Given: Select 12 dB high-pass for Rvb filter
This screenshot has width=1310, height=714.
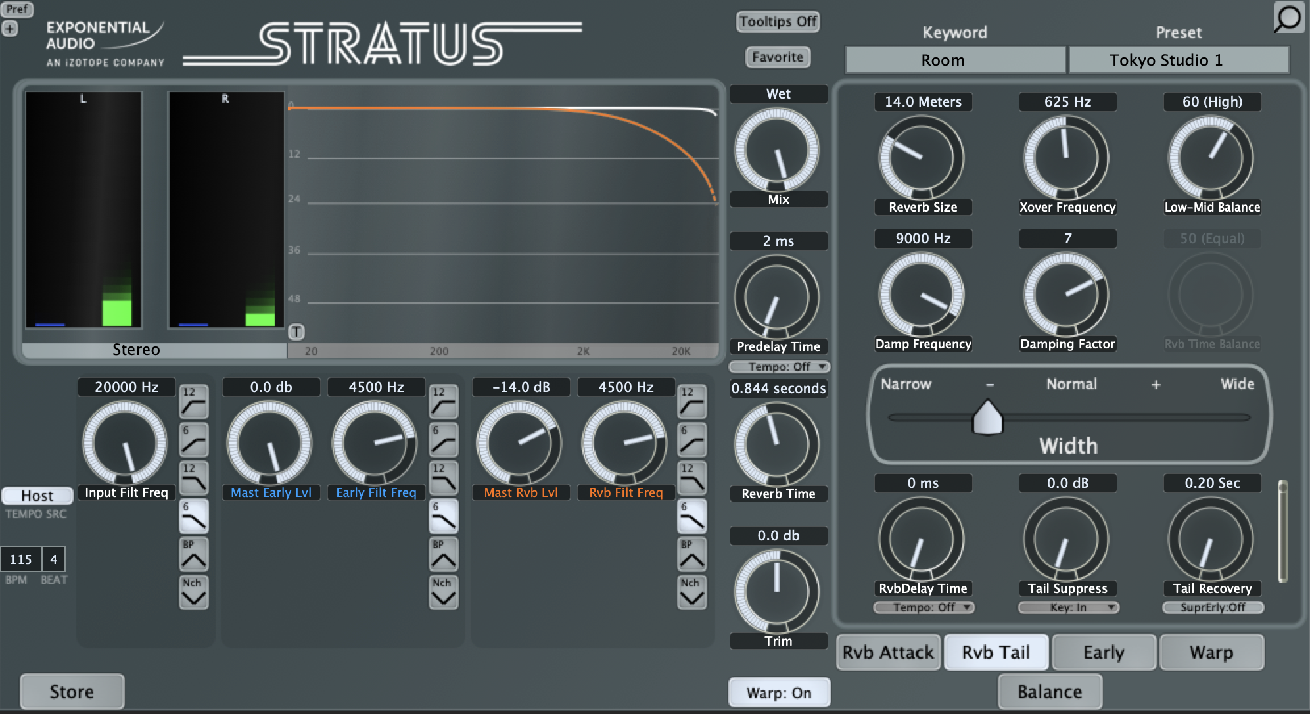Looking at the screenshot, I should (692, 402).
